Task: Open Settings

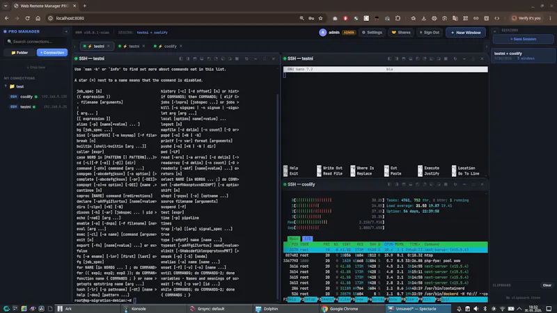Action: pos(372,32)
